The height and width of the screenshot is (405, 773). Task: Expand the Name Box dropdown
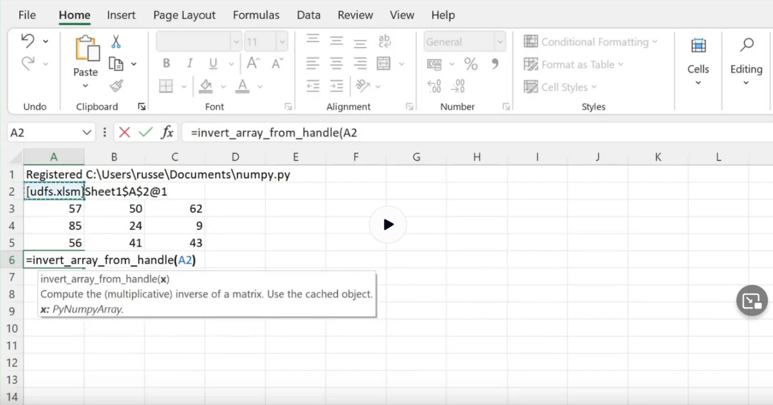pos(86,132)
